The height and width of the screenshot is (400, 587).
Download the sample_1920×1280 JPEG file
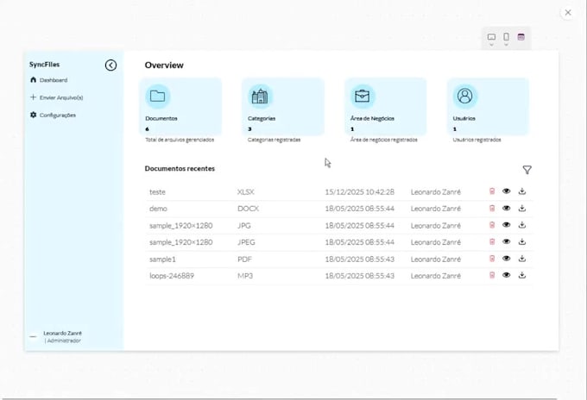click(x=522, y=242)
